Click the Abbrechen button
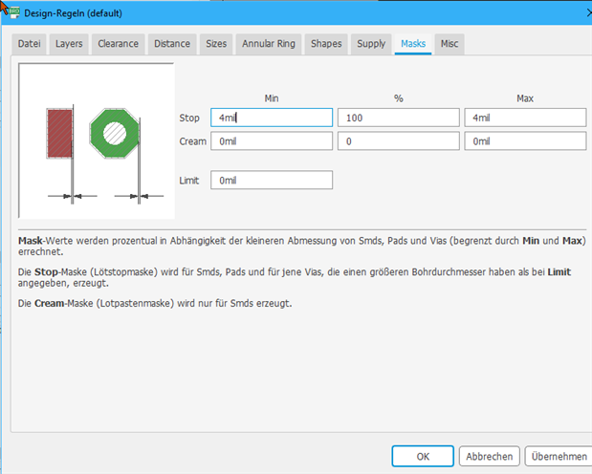 [x=489, y=456]
